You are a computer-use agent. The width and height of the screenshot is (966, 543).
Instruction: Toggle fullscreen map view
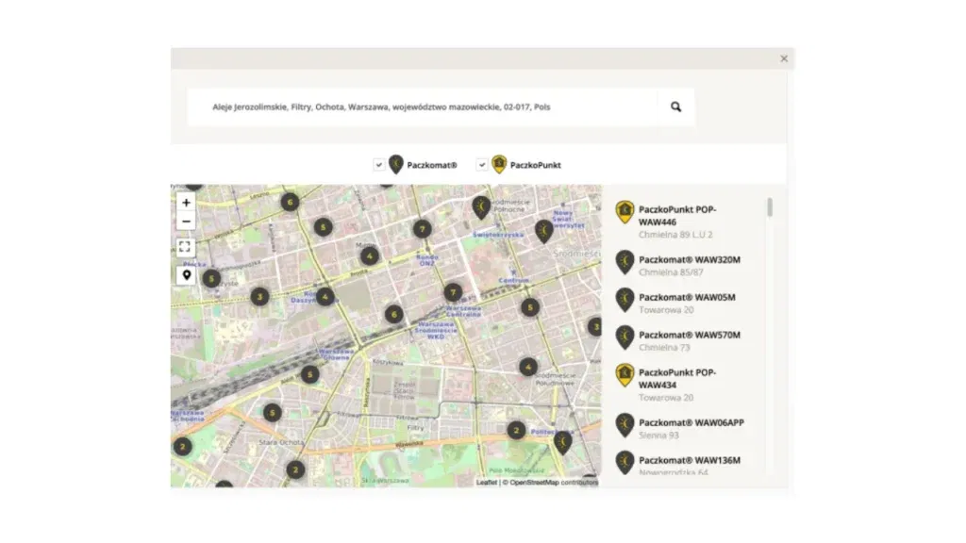186,248
